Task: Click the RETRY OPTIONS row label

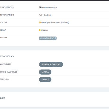Action: [x=7, y=15]
